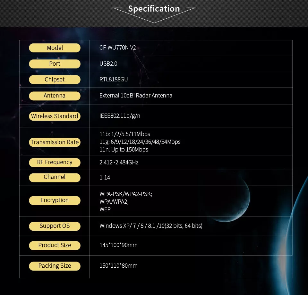Click the yellow Model label
Screen dimensions: 308x295
pyautogui.click(x=55, y=48)
